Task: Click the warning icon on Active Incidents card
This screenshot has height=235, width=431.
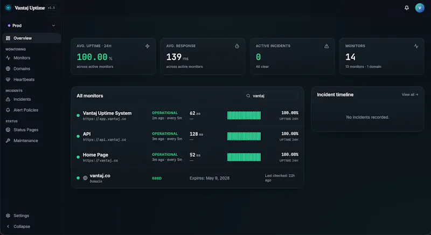Action: (x=326, y=46)
